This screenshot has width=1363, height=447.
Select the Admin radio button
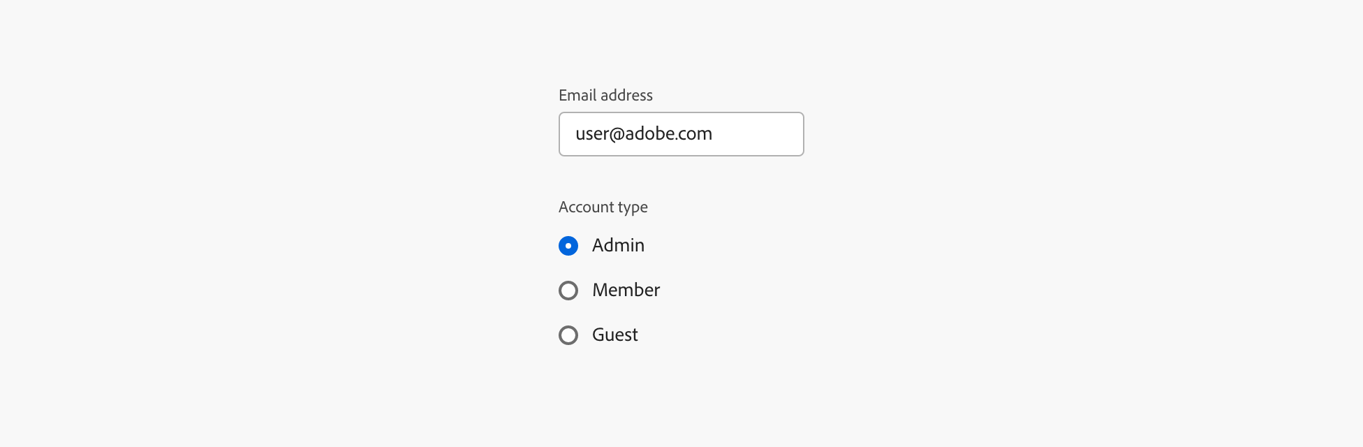[x=568, y=246]
